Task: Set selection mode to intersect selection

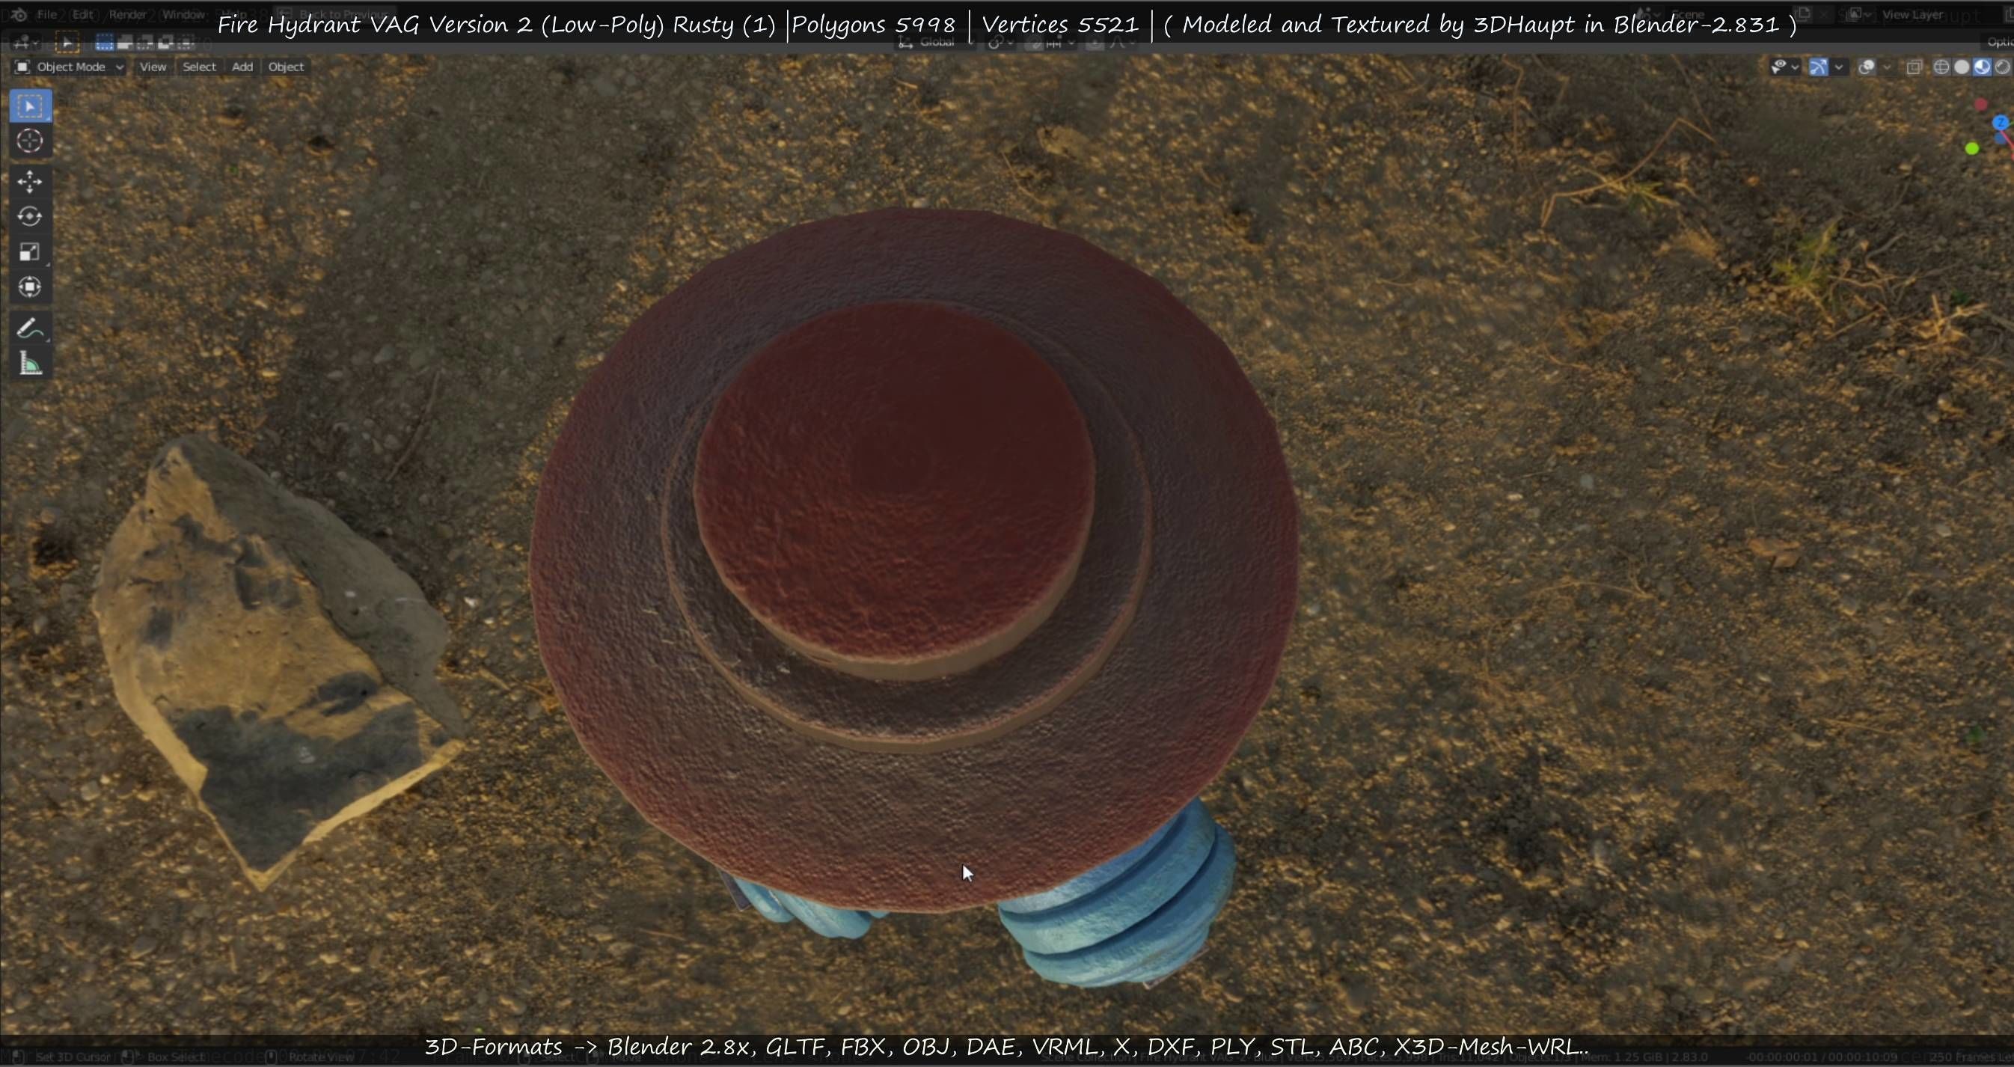Action: coord(186,42)
